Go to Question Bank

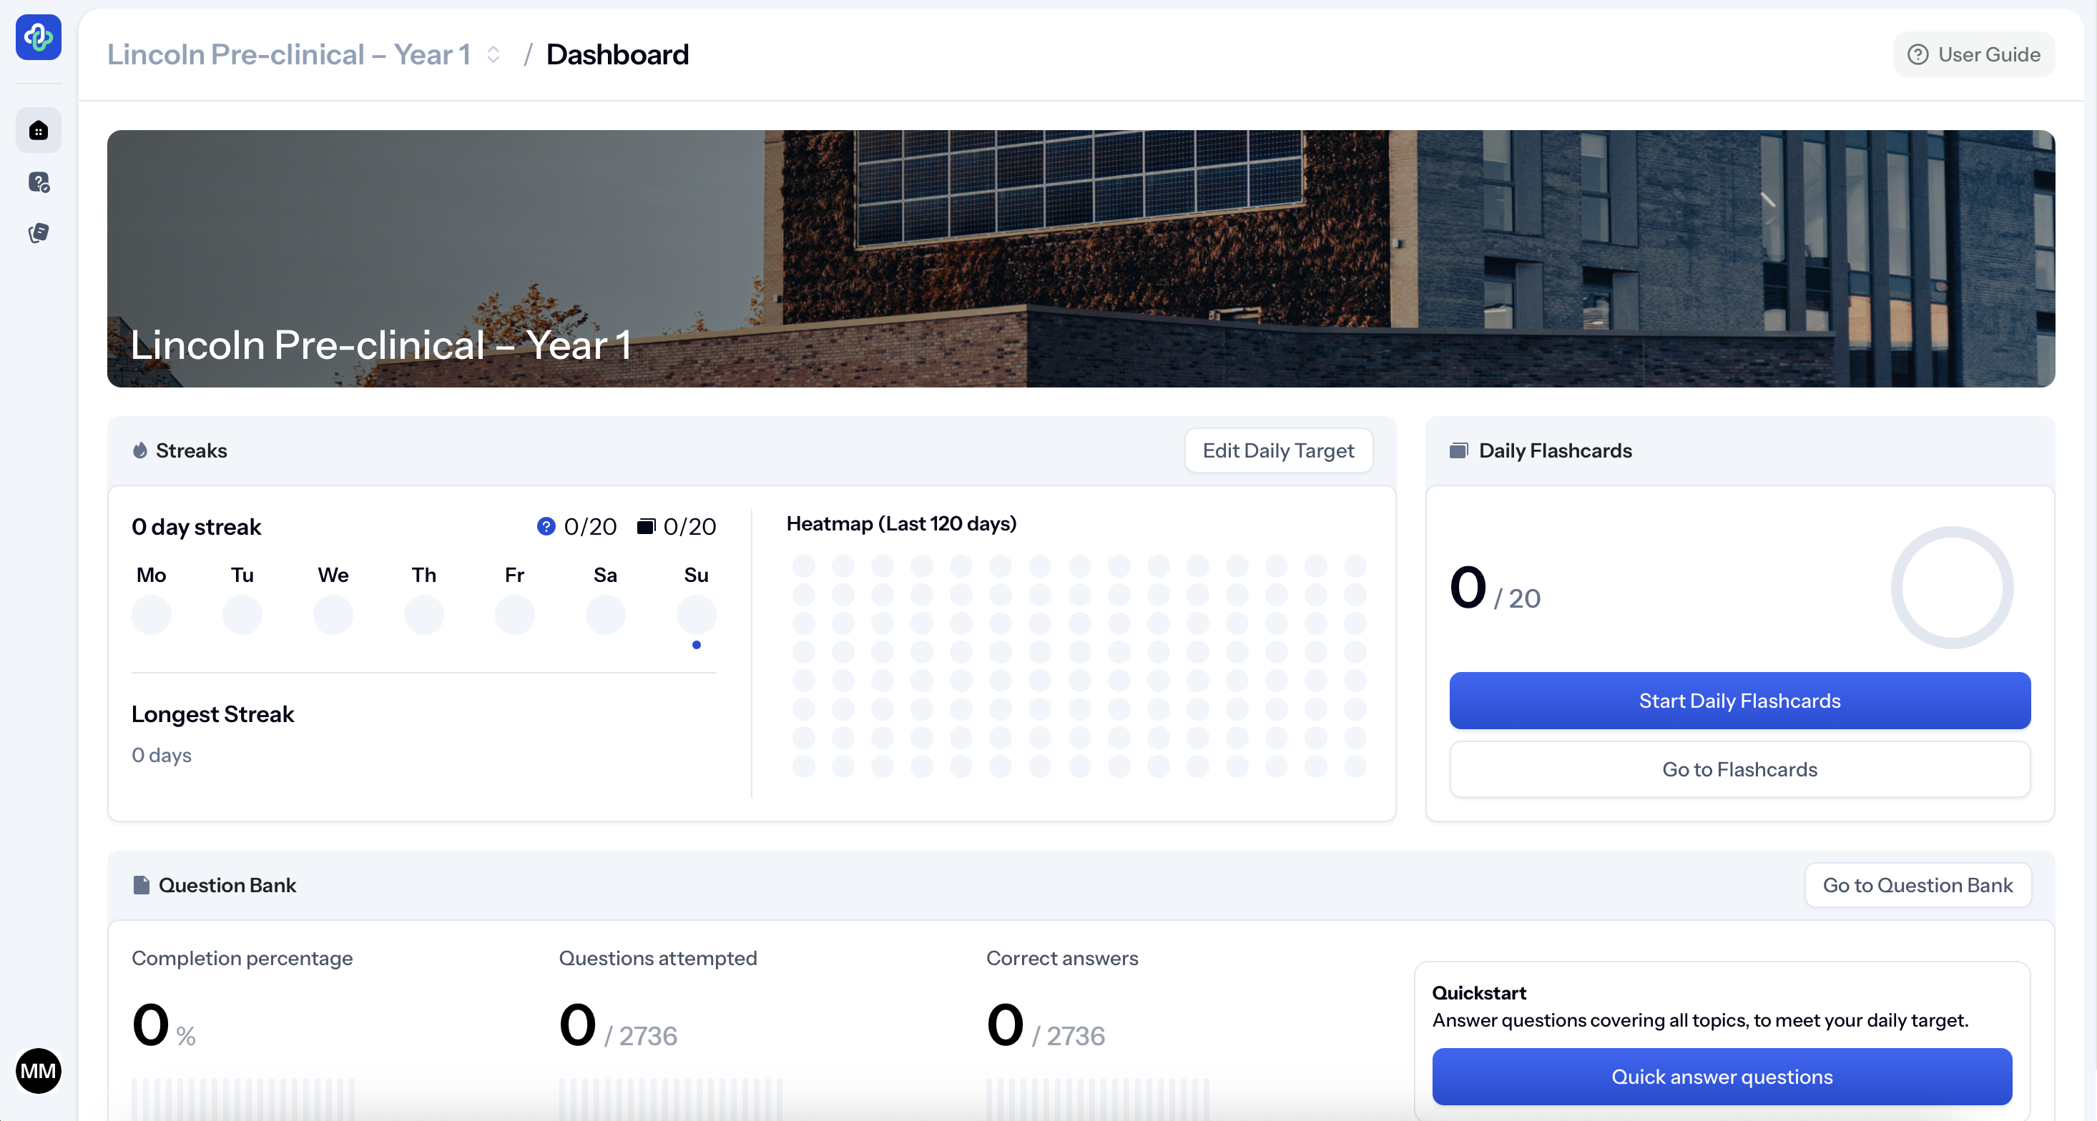point(1916,885)
